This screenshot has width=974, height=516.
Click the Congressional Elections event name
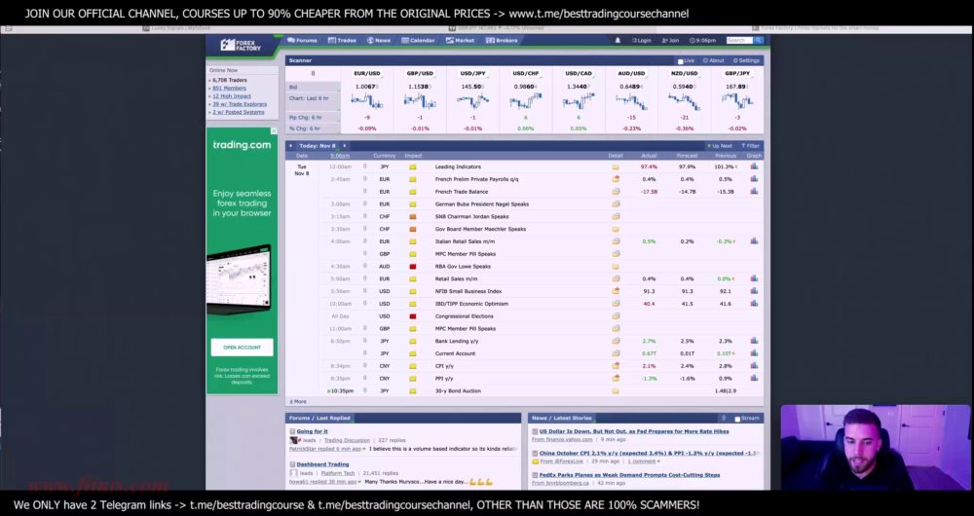(464, 316)
